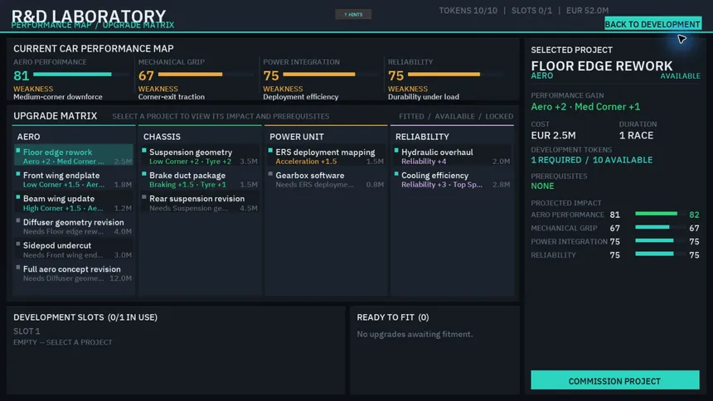Select the Full aero concept revision project
This screenshot has height=401, width=713.
coord(74,273)
